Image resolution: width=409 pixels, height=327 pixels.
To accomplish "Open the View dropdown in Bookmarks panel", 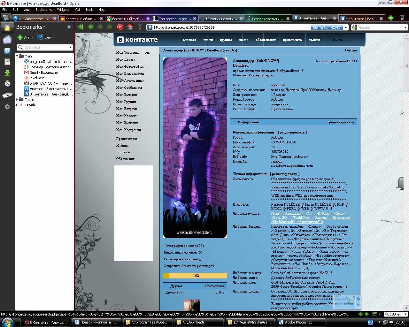I will pyautogui.click(x=46, y=37).
